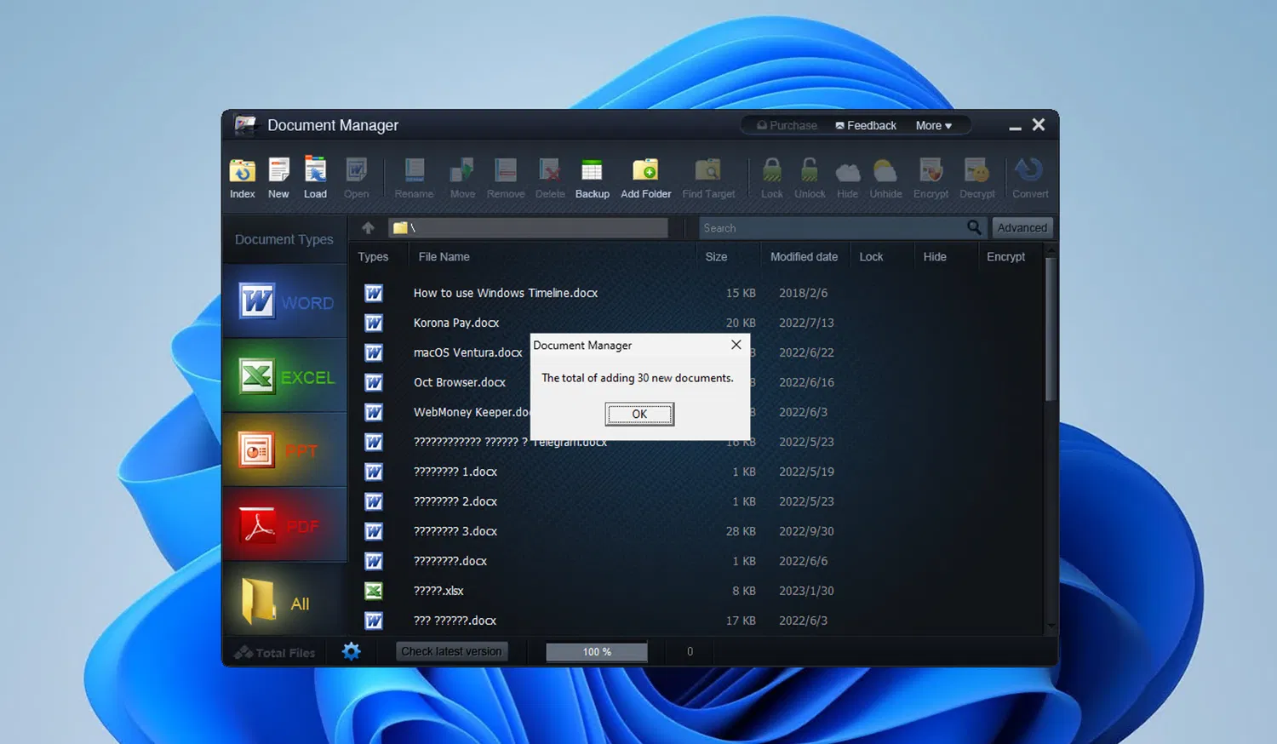Go up one folder with arrow icon
The image size is (1277, 744).
click(x=368, y=227)
